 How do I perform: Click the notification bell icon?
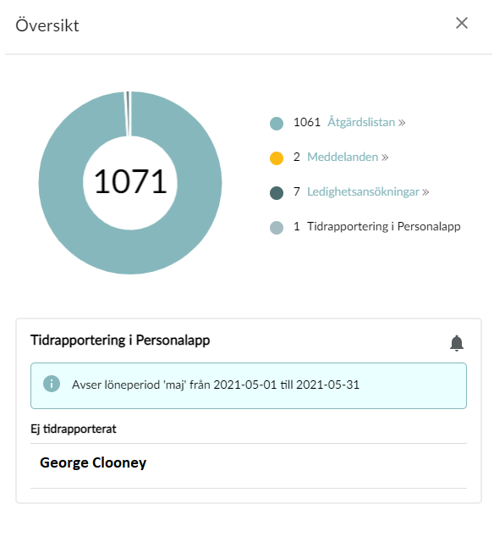coord(456,343)
